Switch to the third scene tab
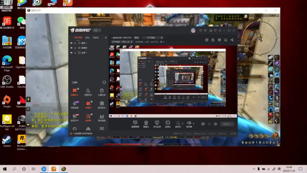 pos(96,38)
